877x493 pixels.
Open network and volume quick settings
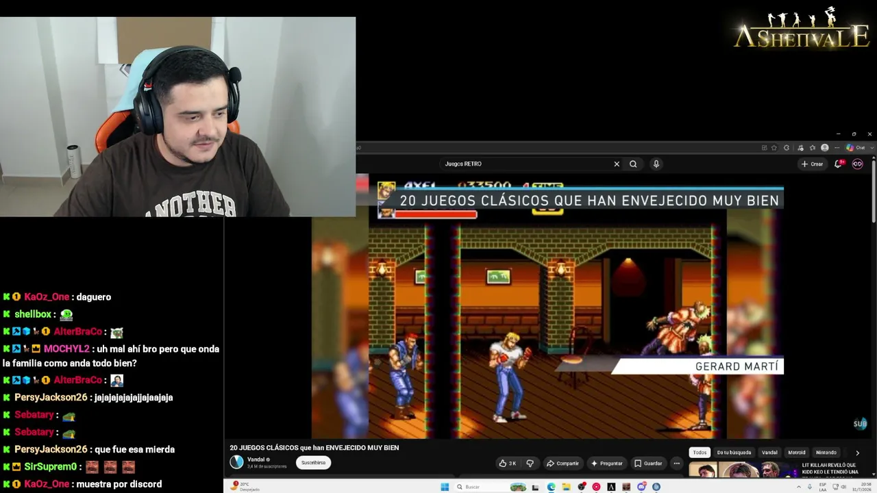pyautogui.click(x=839, y=487)
